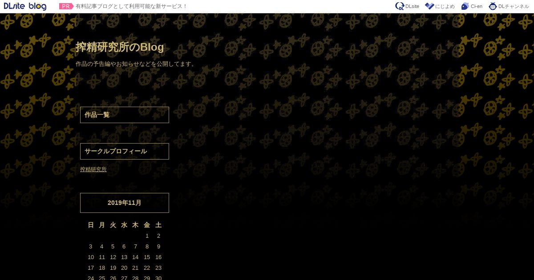Select calendar date 11
This screenshot has width=534, height=280.
102,257
